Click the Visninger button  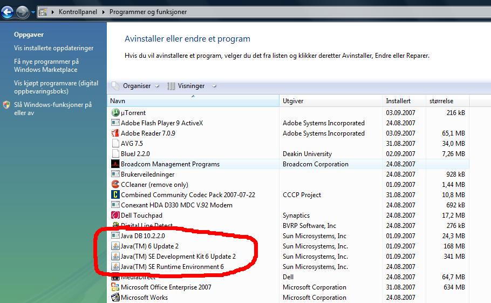[191, 86]
